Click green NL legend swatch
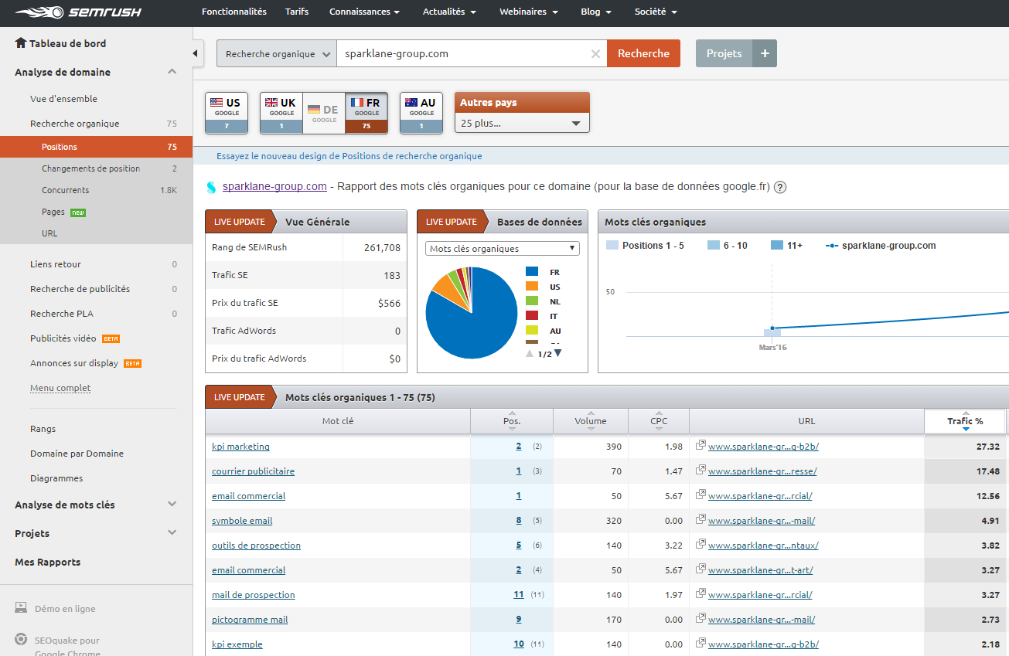This screenshot has width=1009, height=656. [x=531, y=301]
